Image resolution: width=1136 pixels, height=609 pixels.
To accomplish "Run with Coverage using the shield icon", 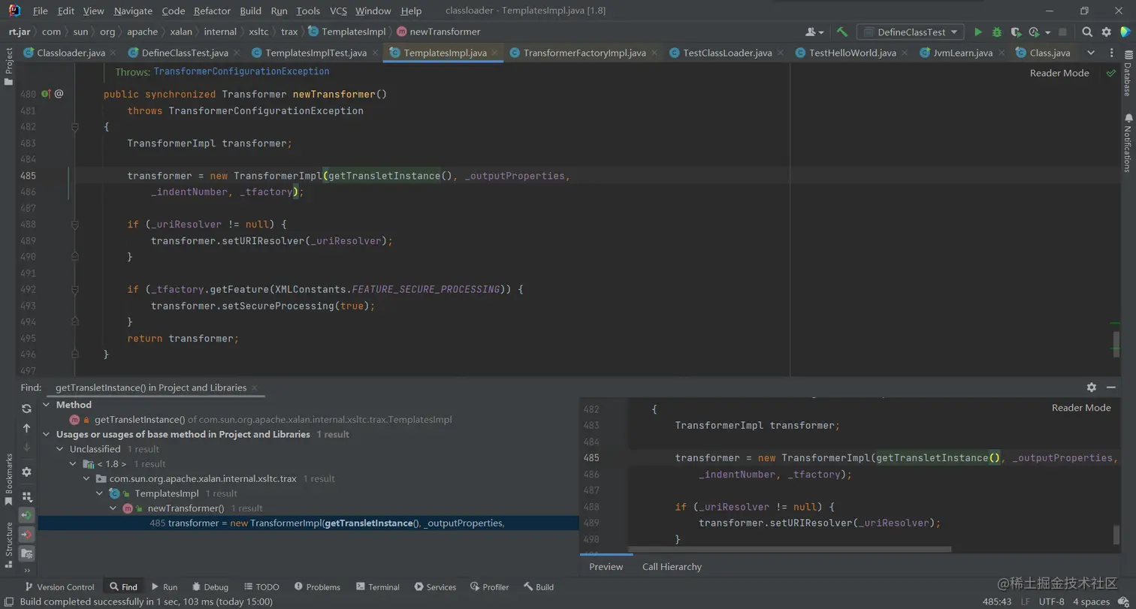I will [1016, 32].
